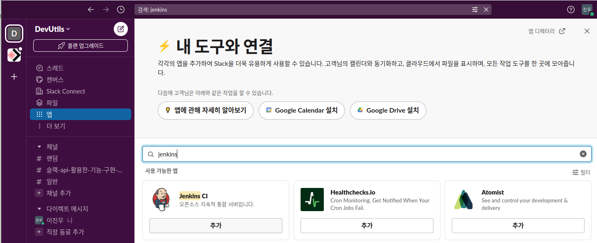
Task: Open 더 보기 in sidebar
Action: (x=81, y=126)
